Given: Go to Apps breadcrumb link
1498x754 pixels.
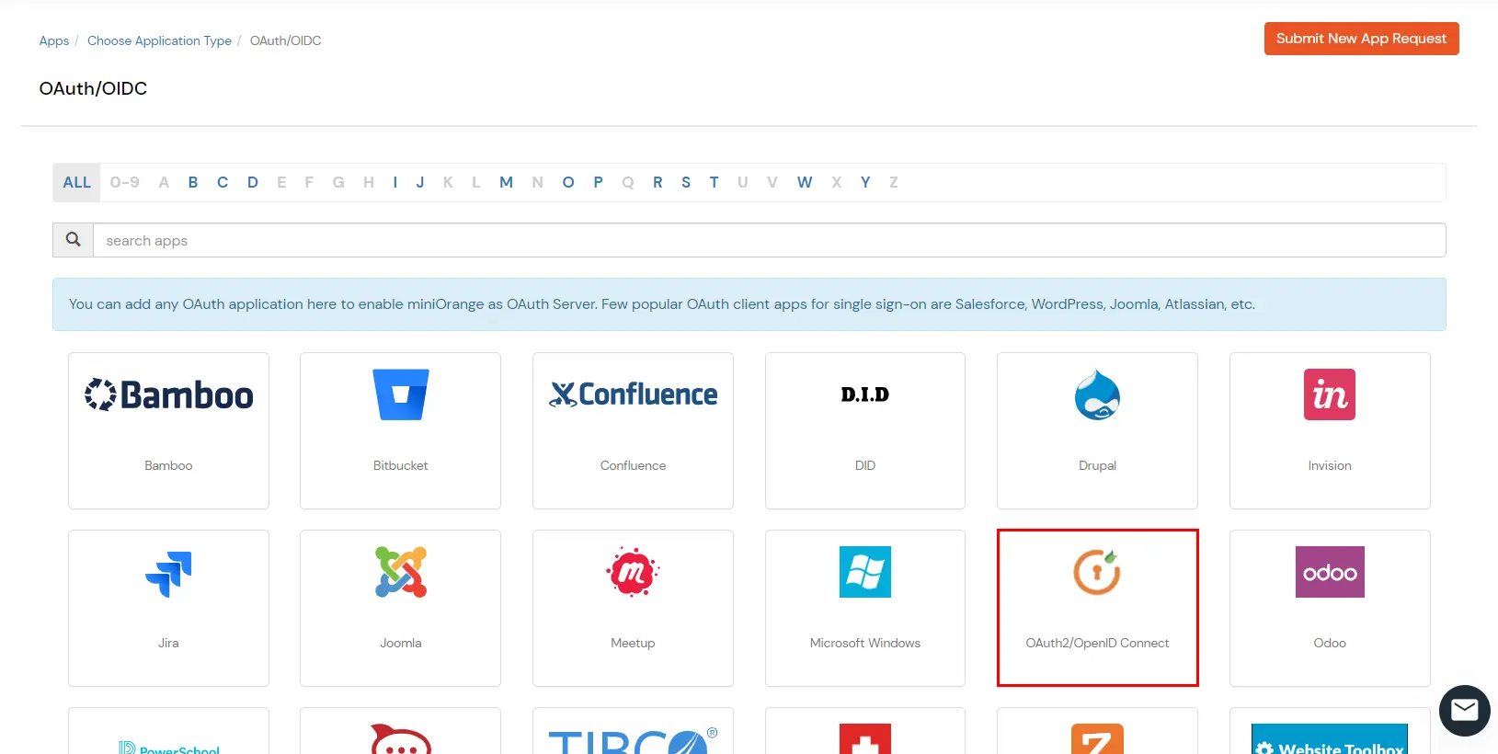Looking at the screenshot, I should tap(54, 40).
